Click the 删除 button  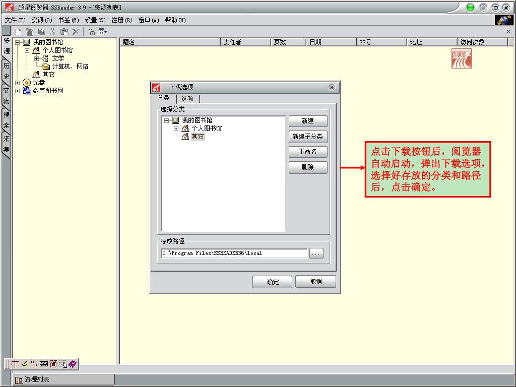pyautogui.click(x=308, y=167)
